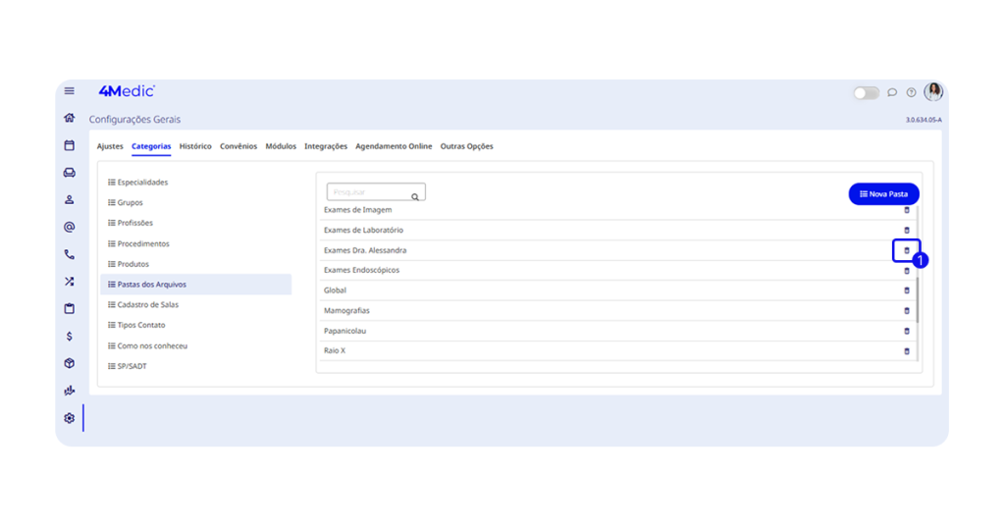Toggle the switch in the top header
Image resolution: width=1005 pixels, height=527 pixels.
pyautogui.click(x=866, y=92)
